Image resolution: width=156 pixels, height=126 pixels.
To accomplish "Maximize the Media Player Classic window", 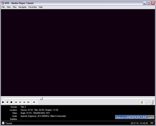I will pyautogui.click(x=149, y=3).
